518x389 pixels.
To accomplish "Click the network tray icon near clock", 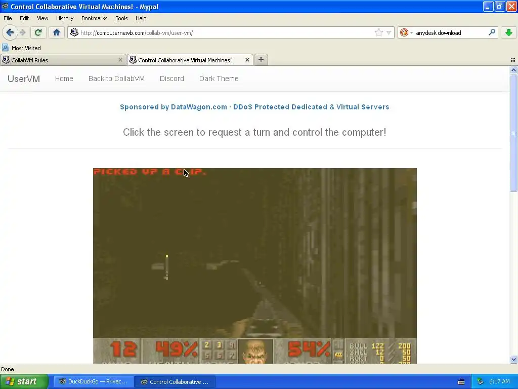I will (481, 381).
